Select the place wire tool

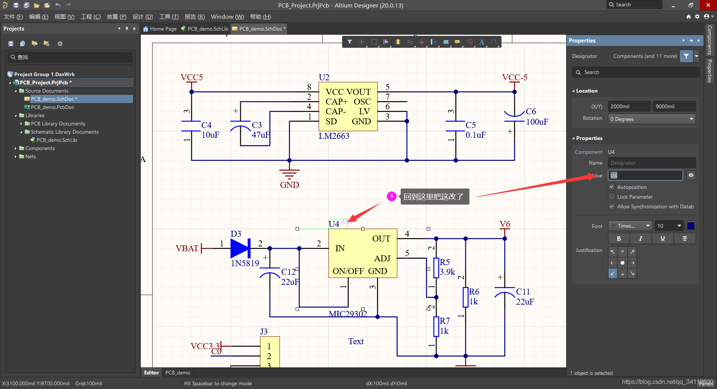(x=410, y=42)
